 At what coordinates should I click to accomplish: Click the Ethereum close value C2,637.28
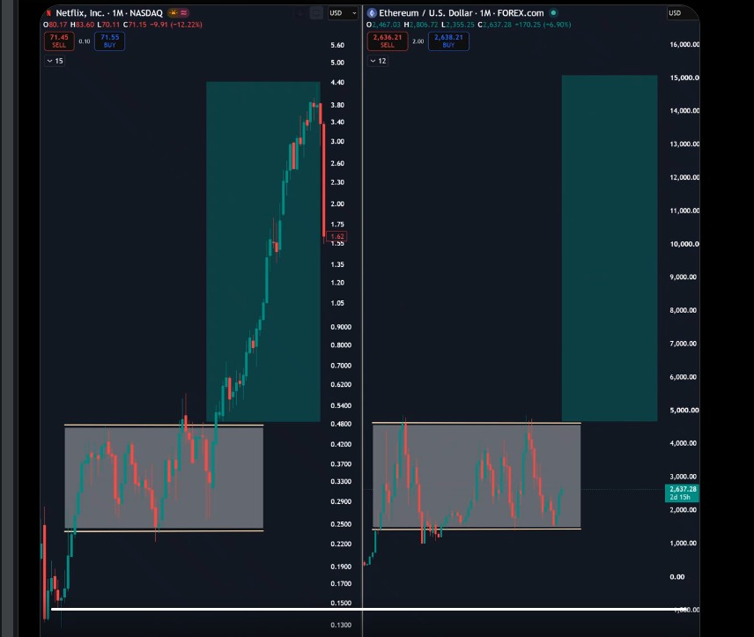[494, 25]
